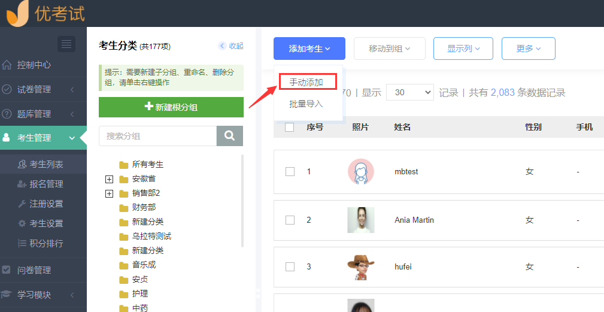Click the 试卷管理 checkmark icon

(x=7, y=89)
